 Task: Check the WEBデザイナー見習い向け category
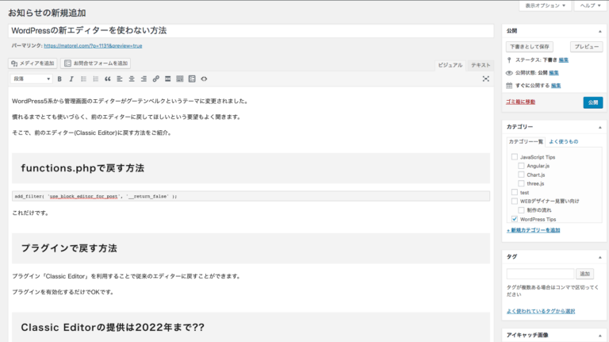click(515, 201)
